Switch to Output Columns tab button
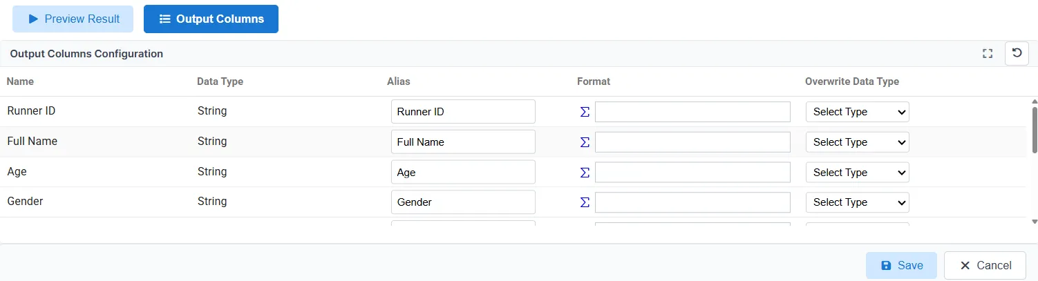The width and height of the screenshot is (1038, 281). [211, 19]
